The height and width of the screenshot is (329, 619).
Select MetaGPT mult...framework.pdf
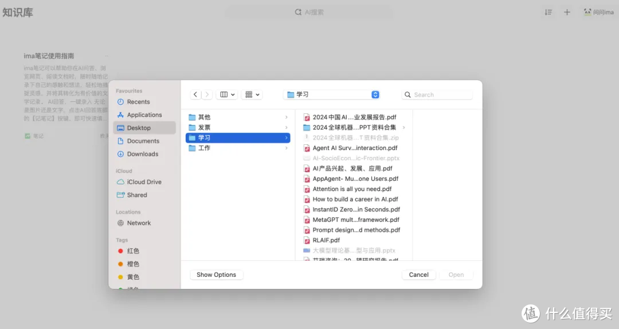coord(354,220)
